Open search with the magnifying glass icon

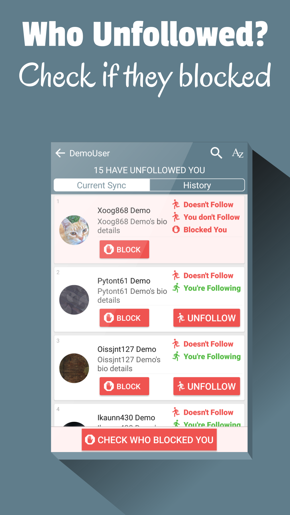coord(216,153)
